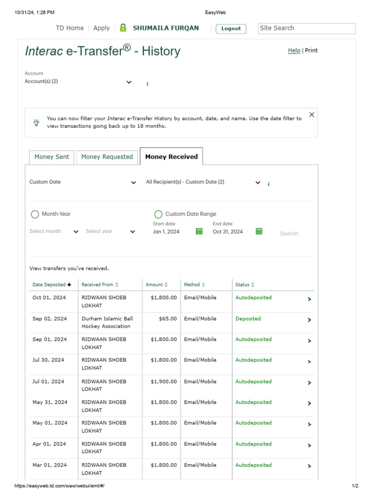The height and width of the screenshot is (498, 373).
Task: Open the Custom Date filter dropdown
Action: [83, 182]
